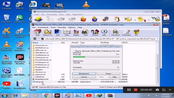This screenshot has width=174, height=98.
Task: Expand the archive path dropdown arrow
Action: (x=157, y=39)
